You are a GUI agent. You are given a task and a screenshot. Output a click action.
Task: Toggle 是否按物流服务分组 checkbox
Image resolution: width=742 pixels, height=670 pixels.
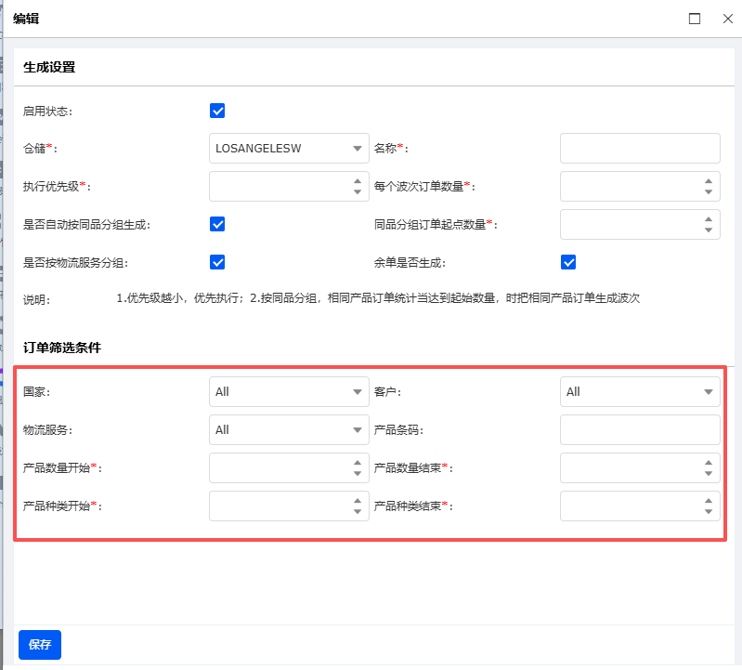click(217, 262)
